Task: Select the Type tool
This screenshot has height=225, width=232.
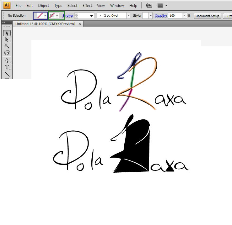Action: pyautogui.click(x=7, y=67)
